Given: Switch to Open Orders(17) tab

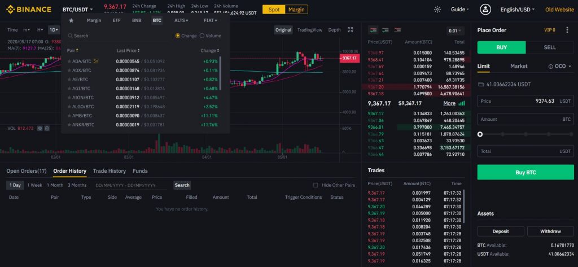Looking at the screenshot, I should (x=27, y=171).
